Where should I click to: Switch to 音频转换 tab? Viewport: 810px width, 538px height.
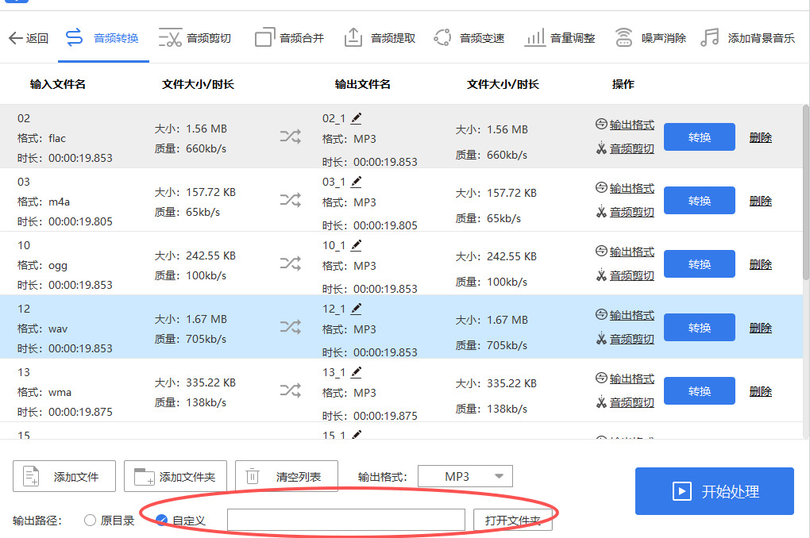tap(102, 37)
